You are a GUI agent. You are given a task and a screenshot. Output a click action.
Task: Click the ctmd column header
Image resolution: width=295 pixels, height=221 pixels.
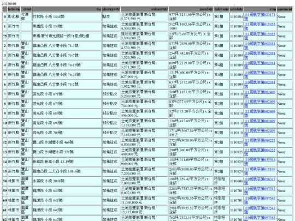(26, 9)
